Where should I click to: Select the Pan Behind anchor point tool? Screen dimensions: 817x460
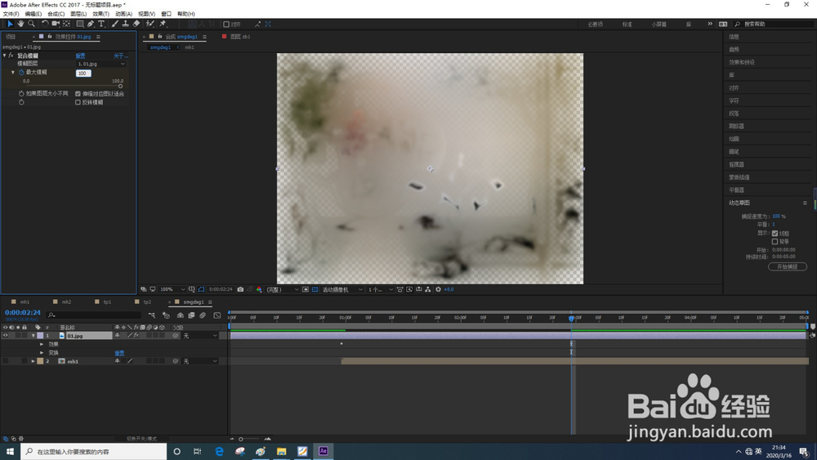(x=67, y=24)
